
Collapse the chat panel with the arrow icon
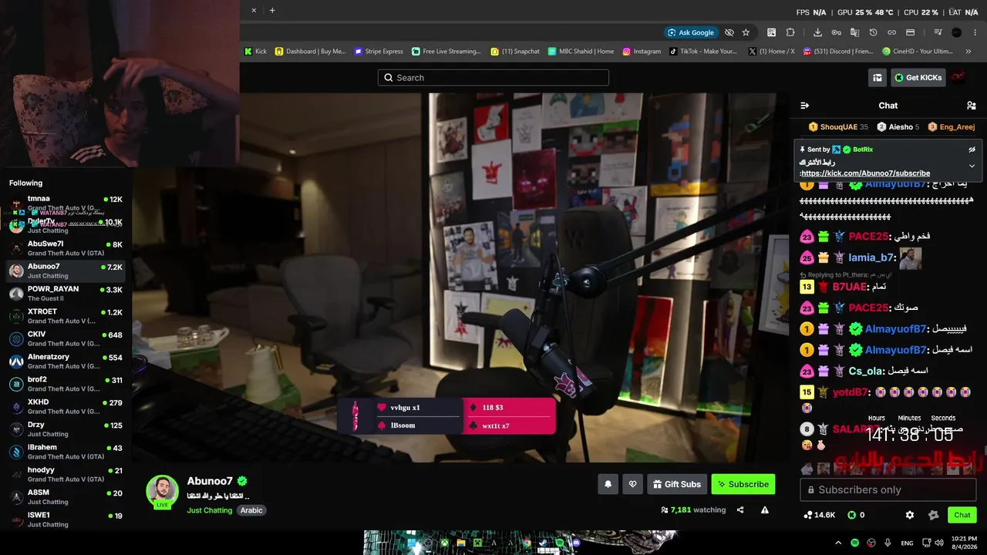(804, 106)
